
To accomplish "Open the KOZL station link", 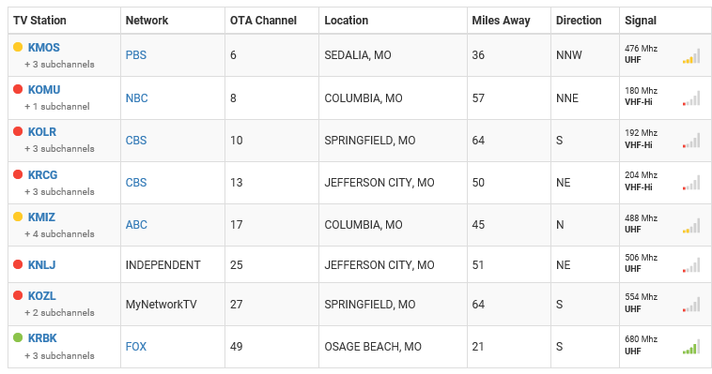I will point(41,295).
